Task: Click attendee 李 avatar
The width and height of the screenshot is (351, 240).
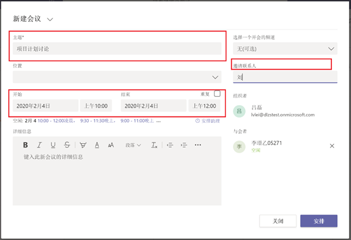Action: pos(239,147)
